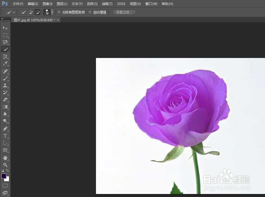This screenshot has width=265, height=197.
Task: Open the white background color swatch
Action: pos(7,180)
